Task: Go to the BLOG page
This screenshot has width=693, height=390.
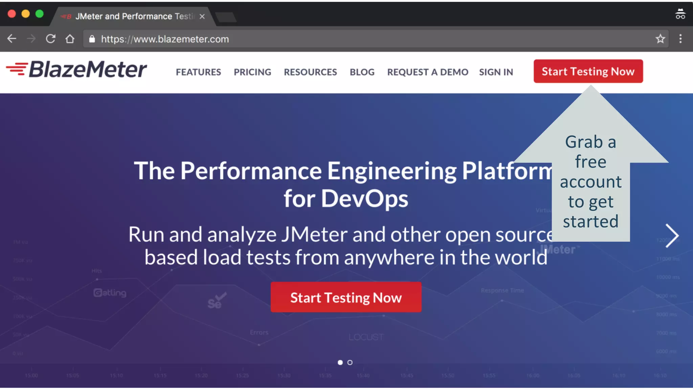Action: [362, 72]
